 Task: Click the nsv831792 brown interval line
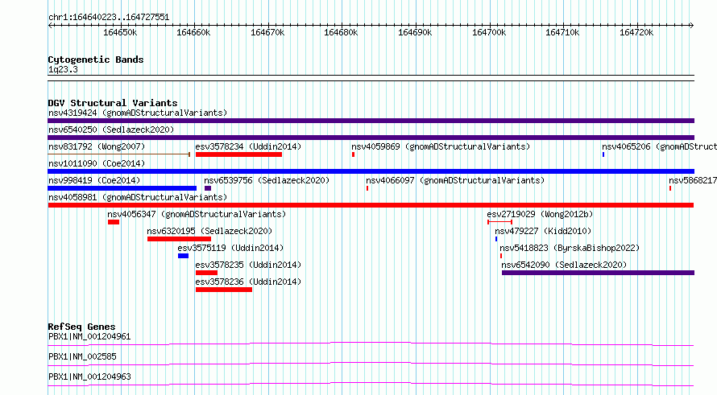click(119, 154)
